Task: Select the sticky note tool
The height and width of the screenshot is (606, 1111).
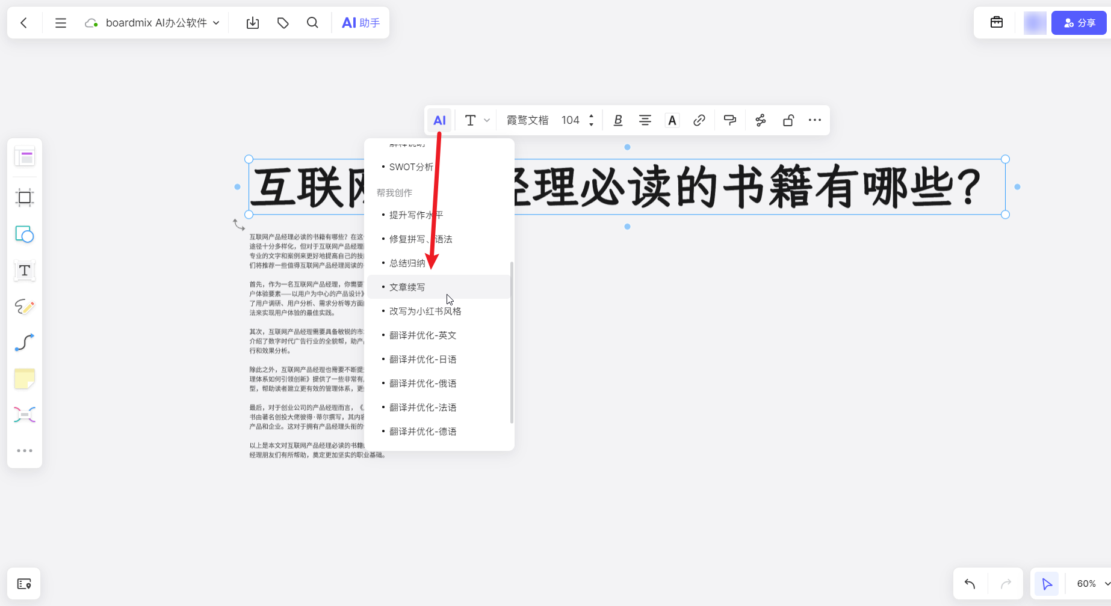Action: pyautogui.click(x=25, y=379)
